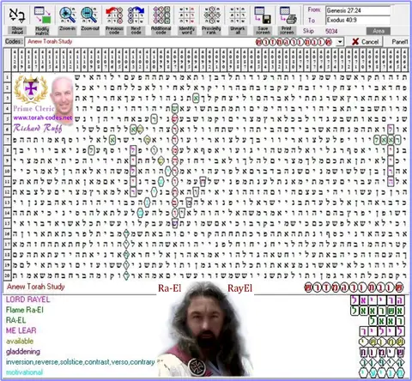Click the red RayEl caption
Screen dimensions: 412x381
tap(240, 288)
